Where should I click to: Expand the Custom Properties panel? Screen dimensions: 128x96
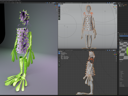pyautogui.click(x=122, y=86)
